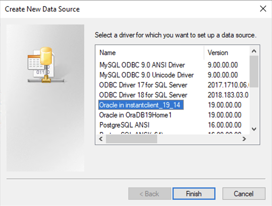Click the vertical scrollbar down arrow
The image size is (272, 206).
coord(254,129)
